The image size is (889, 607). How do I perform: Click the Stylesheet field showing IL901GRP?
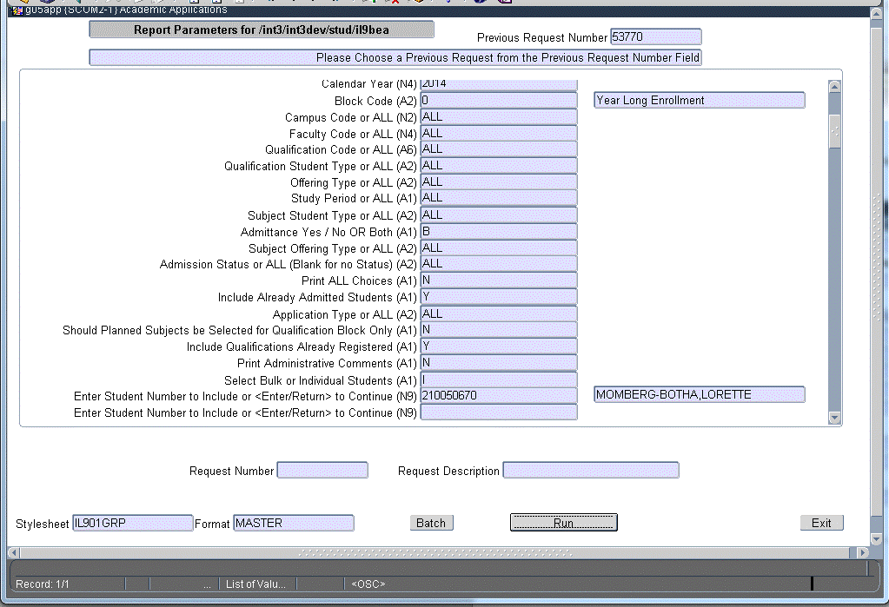coord(132,523)
